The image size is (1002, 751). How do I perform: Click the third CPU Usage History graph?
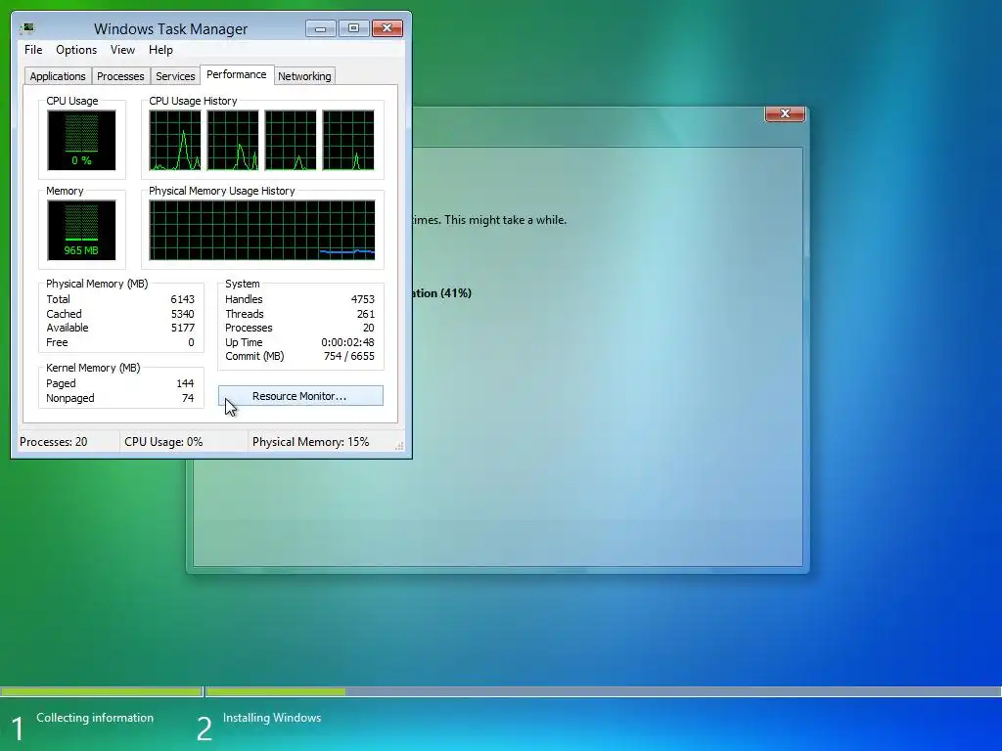tap(290, 141)
